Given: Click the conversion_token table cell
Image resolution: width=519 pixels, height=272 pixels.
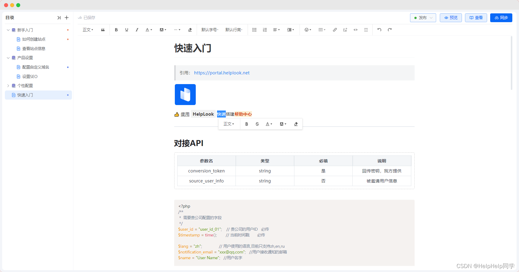Looking at the screenshot, I should (206, 171).
